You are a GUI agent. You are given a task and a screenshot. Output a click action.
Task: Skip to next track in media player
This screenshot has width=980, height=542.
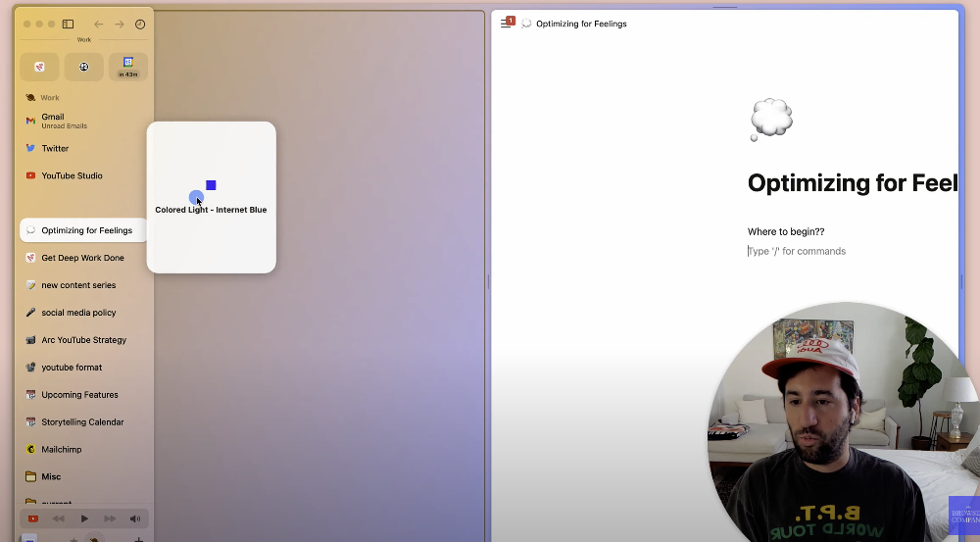point(110,518)
